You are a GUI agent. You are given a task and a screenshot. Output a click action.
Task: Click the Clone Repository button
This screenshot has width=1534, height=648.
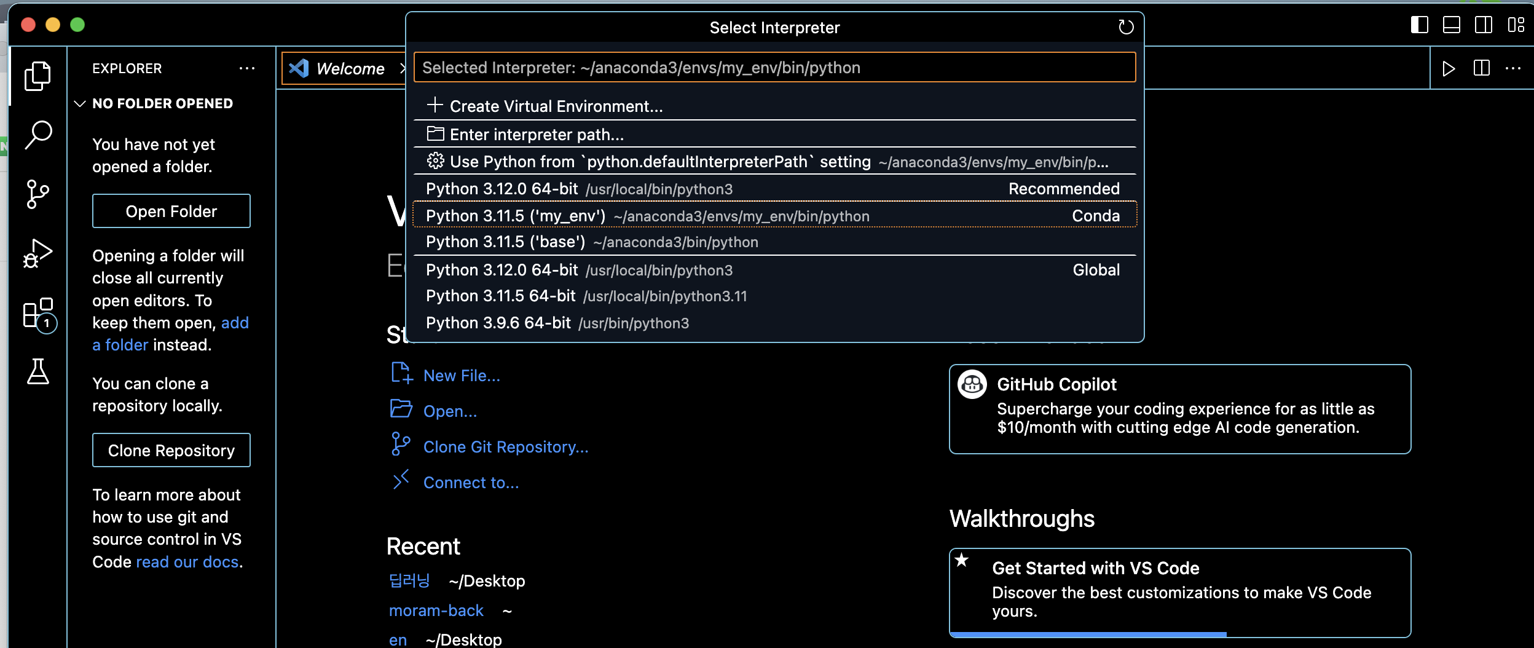[x=171, y=450]
